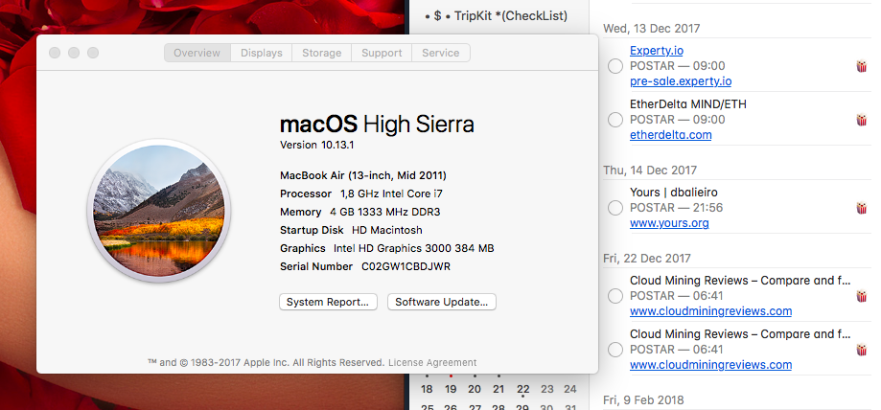
Task: Click the Wed, 13 Dec 2017 date header
Action: pyautogui.click(x=652, y=28)
